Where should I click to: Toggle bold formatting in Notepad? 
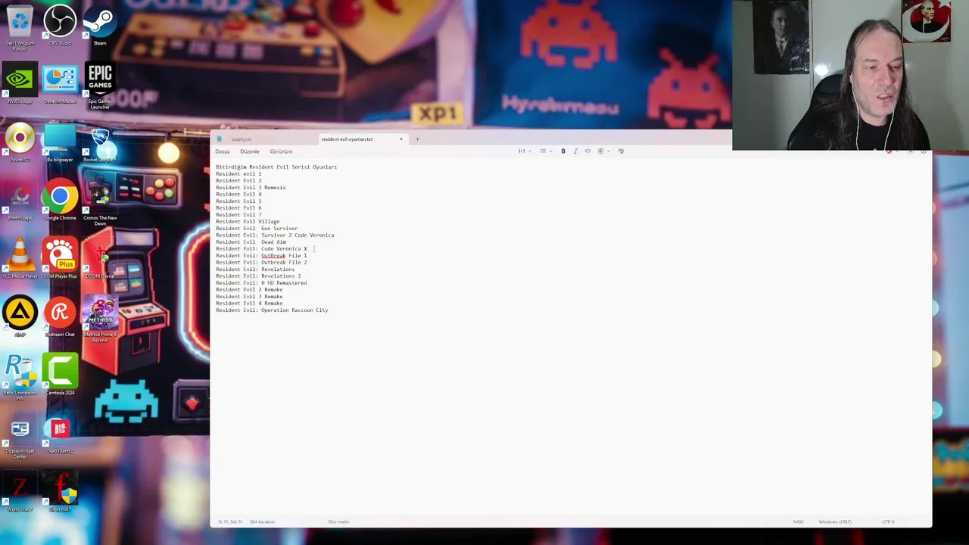pyautogui.click(x=563, y=151)
